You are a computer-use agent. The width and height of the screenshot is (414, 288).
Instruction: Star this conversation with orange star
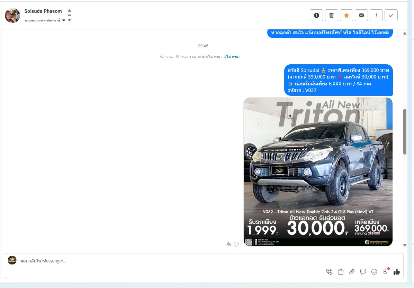click(x=346, y=15)
